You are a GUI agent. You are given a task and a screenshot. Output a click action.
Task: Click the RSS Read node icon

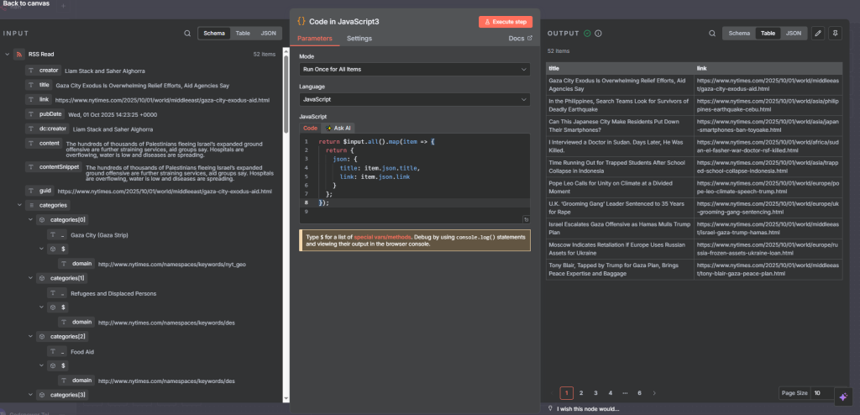tap(18, 55)
